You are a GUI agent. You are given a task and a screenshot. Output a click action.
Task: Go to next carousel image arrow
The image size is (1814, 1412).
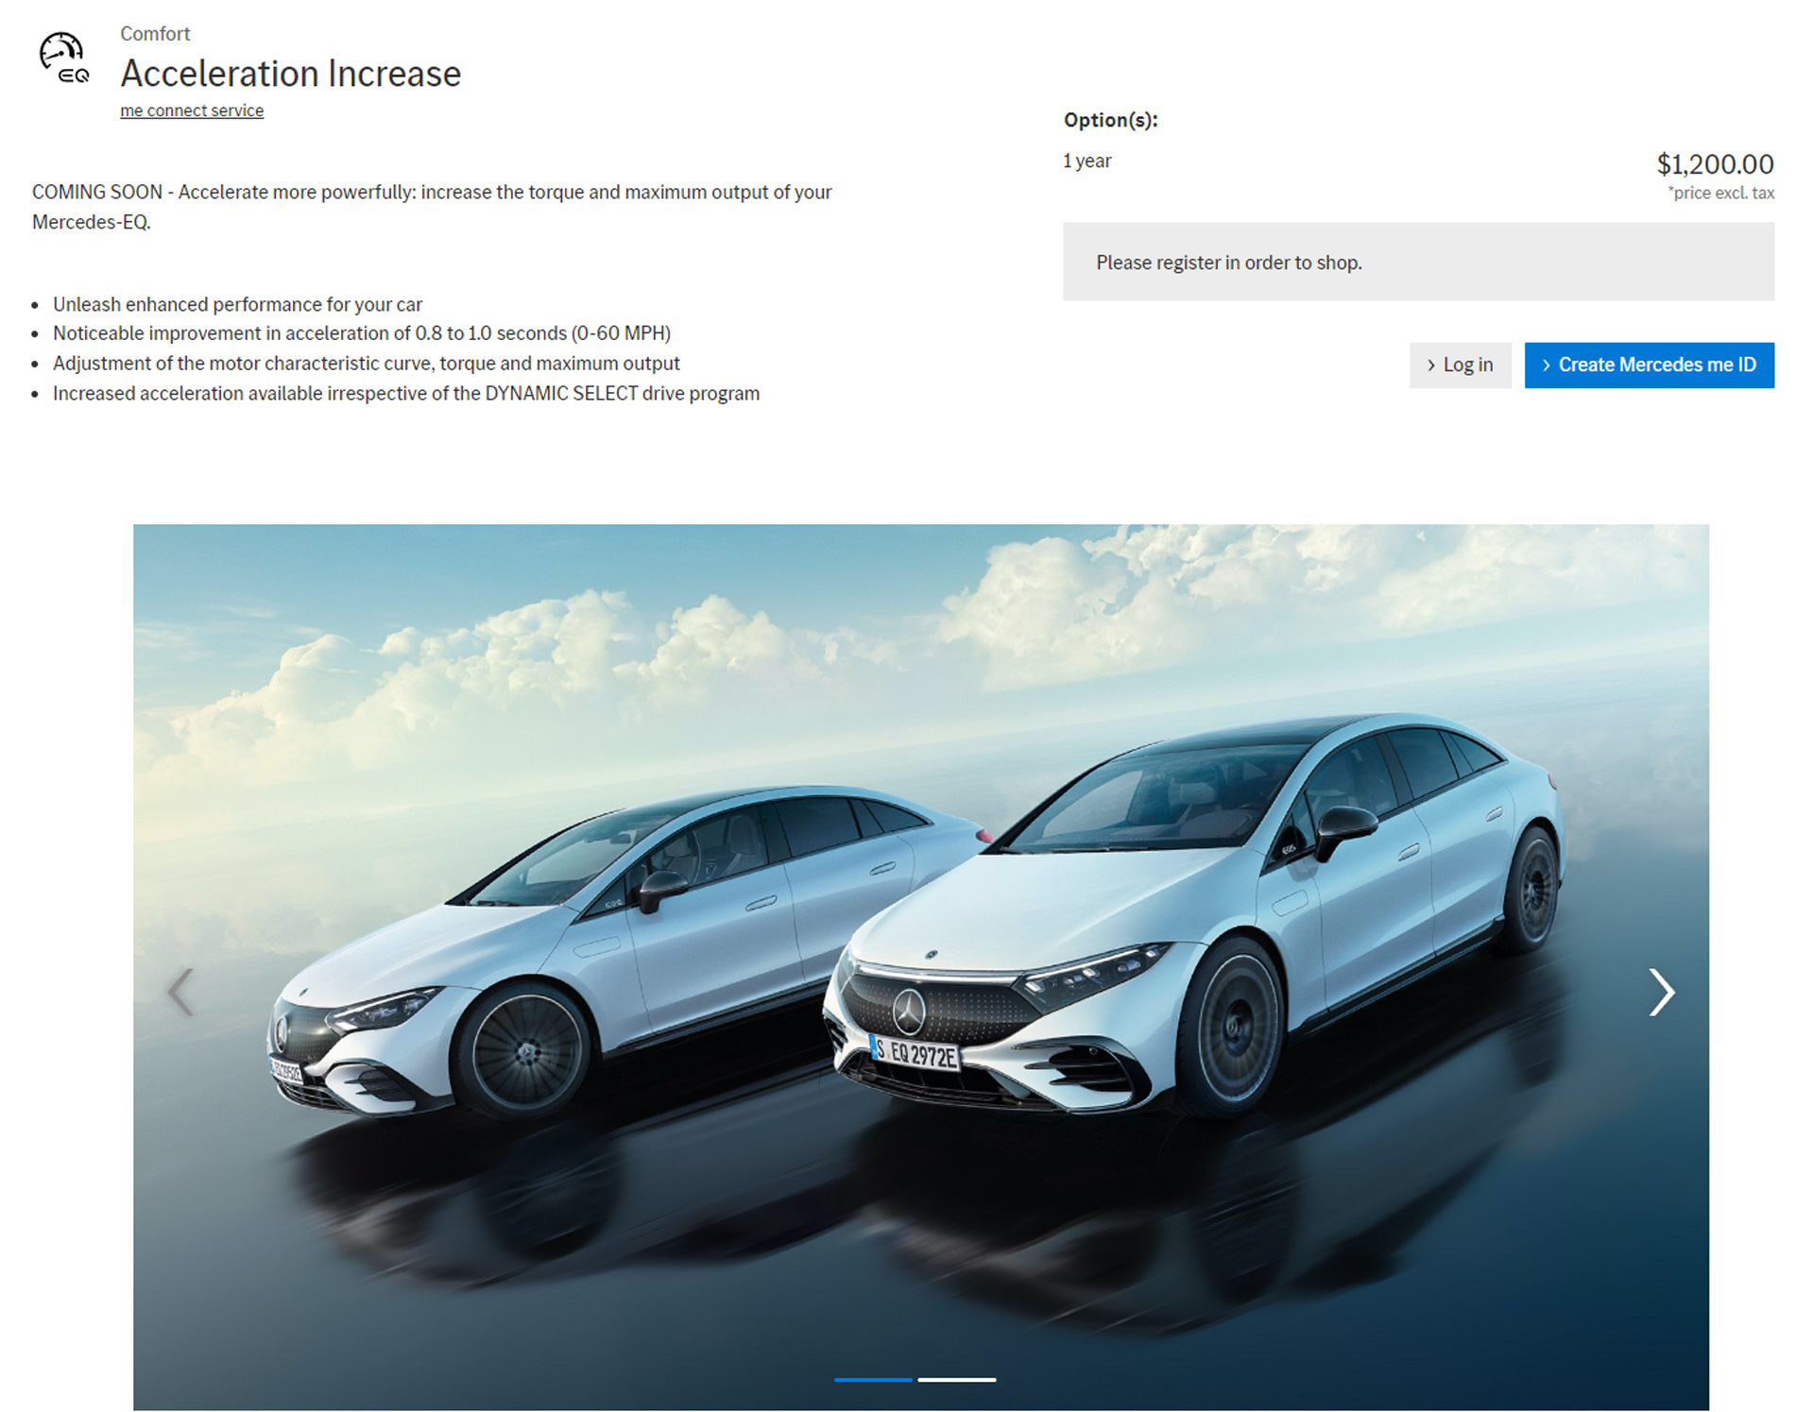click(1661, 992)
